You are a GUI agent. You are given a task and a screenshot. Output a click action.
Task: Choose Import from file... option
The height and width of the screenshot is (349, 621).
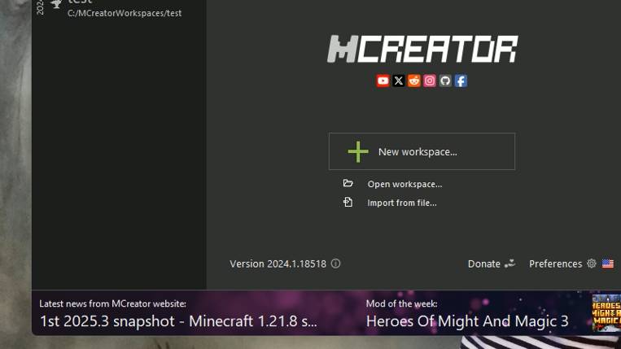(x=402, y=203)
